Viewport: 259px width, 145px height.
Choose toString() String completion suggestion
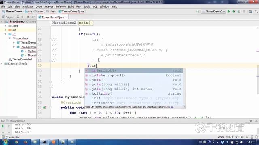click(134, 93)
